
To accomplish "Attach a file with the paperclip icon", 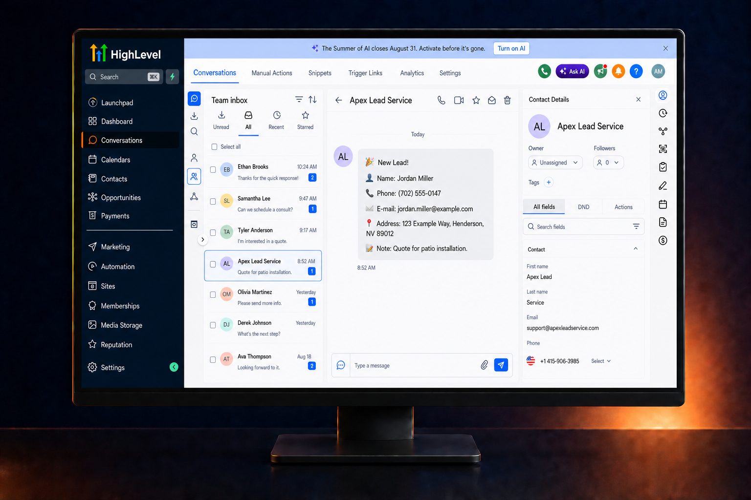I will (x=484, y=365).
